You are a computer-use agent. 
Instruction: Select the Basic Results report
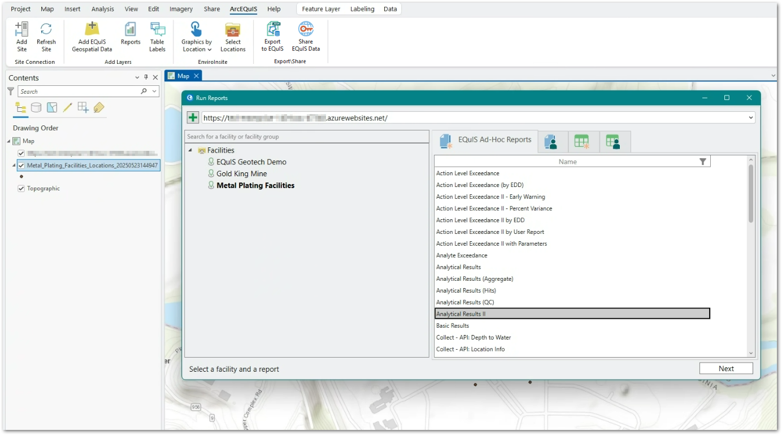572,326
